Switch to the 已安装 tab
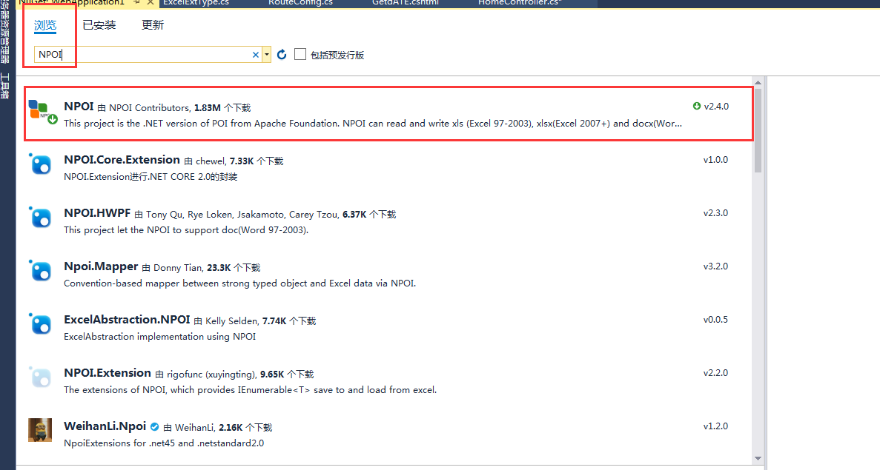 pyautogui.click(x=99, y=25)
